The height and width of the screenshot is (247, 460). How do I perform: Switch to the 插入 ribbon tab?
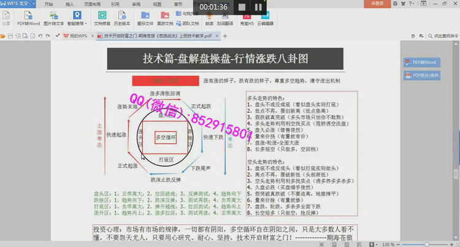(69, 4)
